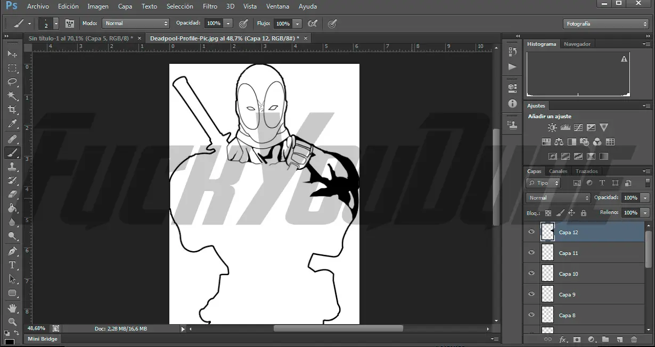The image size is (655, 347).
Task: Switch to Sin título-1 document tab
Action: pos(80,38)
